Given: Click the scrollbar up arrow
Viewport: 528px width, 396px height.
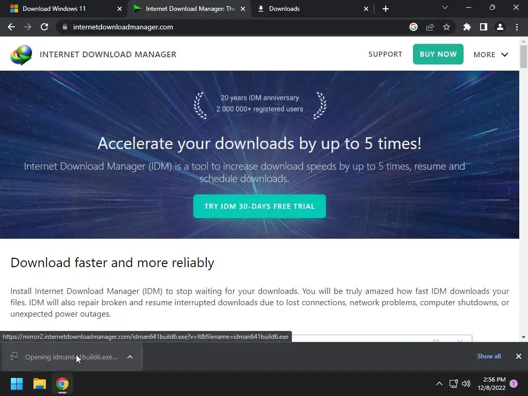Looking at the screenshot, I should [x=523, y=41].
